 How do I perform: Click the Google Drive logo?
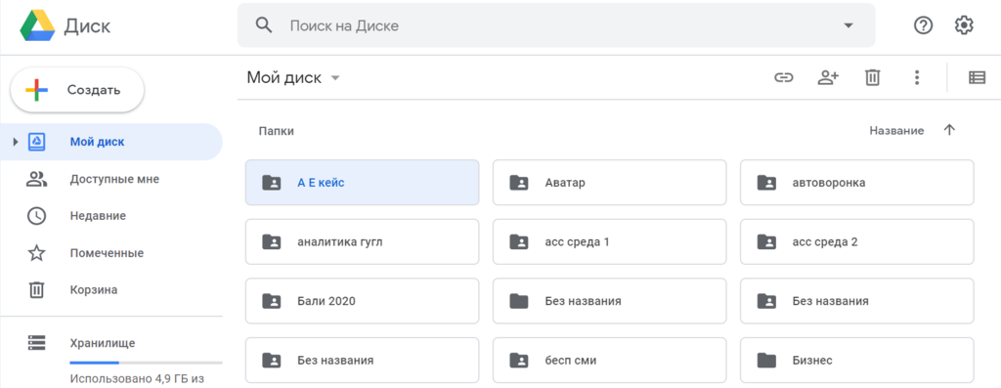point(38,25)
